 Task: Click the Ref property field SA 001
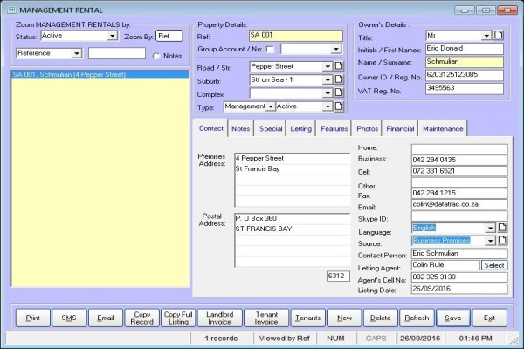[x=296, y=36]
